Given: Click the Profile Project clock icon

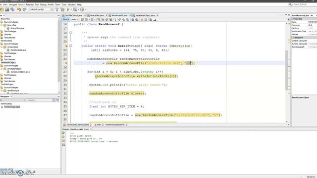Looking at the screenshot, I should point(82,9).
